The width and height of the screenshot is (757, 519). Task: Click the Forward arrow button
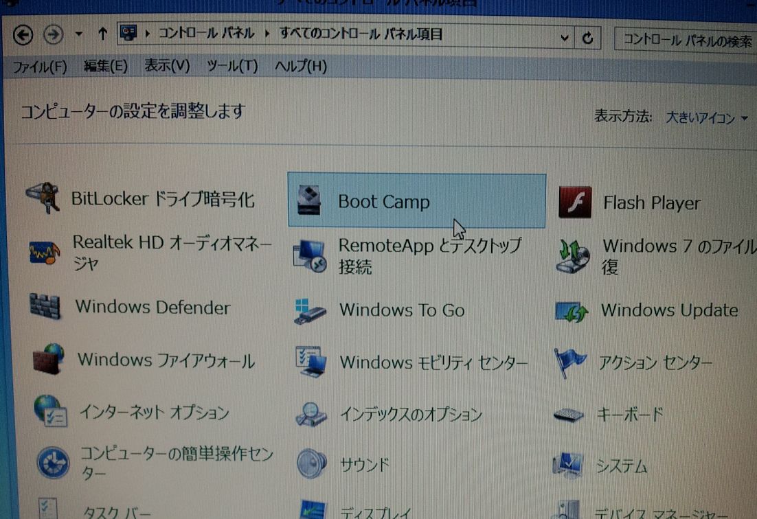tap(53, 35)
